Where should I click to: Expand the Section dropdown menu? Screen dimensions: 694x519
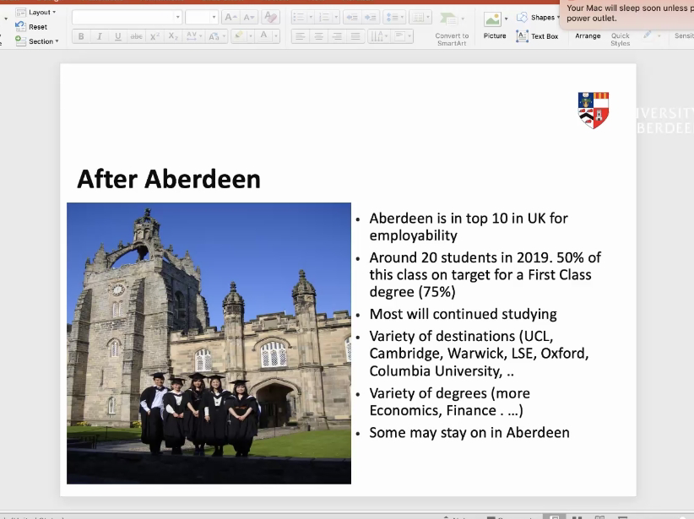click(43, 41)
